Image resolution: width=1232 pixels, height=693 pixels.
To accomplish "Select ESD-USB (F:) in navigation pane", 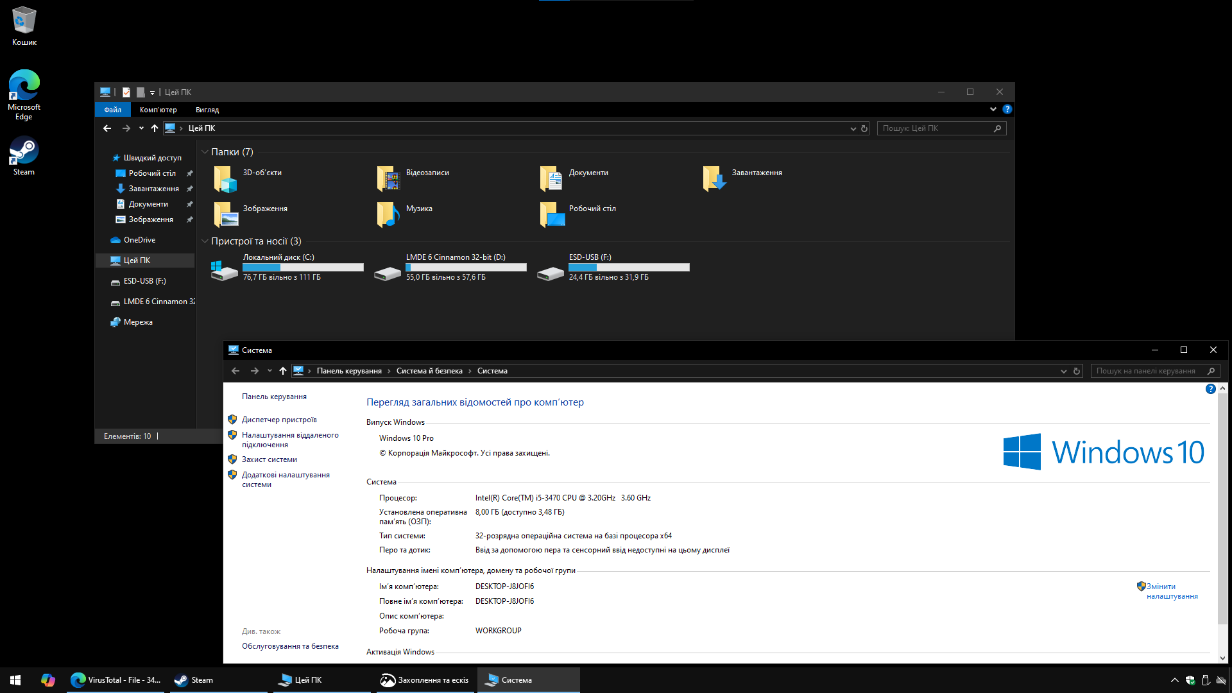I will (x=144, y=281).
